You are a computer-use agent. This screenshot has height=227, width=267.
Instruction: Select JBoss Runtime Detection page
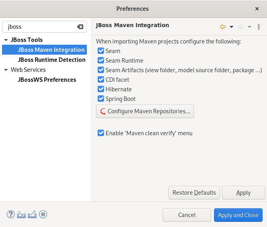pos(51,60)
